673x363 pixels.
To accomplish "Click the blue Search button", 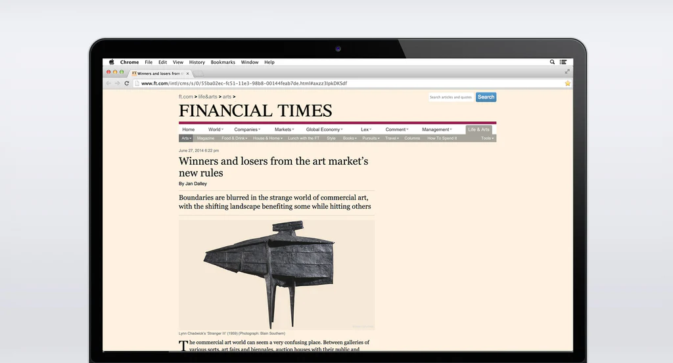I will coord(486,97).
